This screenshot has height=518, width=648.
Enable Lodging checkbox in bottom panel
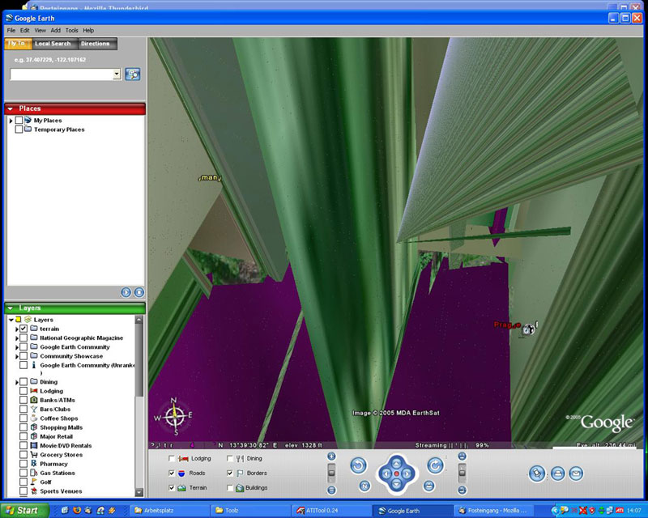pos(172,459)
